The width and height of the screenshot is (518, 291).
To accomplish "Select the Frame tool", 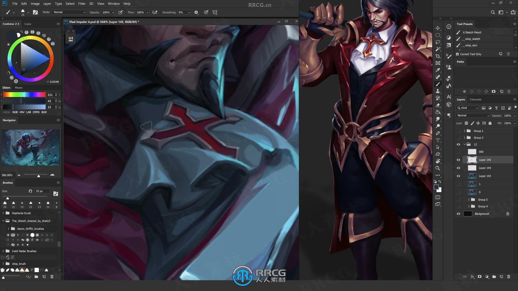I will [438, 63].
